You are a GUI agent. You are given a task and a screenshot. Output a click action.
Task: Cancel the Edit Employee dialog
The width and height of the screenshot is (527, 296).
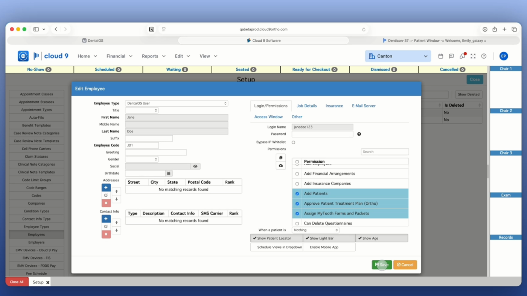tap(405, 265)
